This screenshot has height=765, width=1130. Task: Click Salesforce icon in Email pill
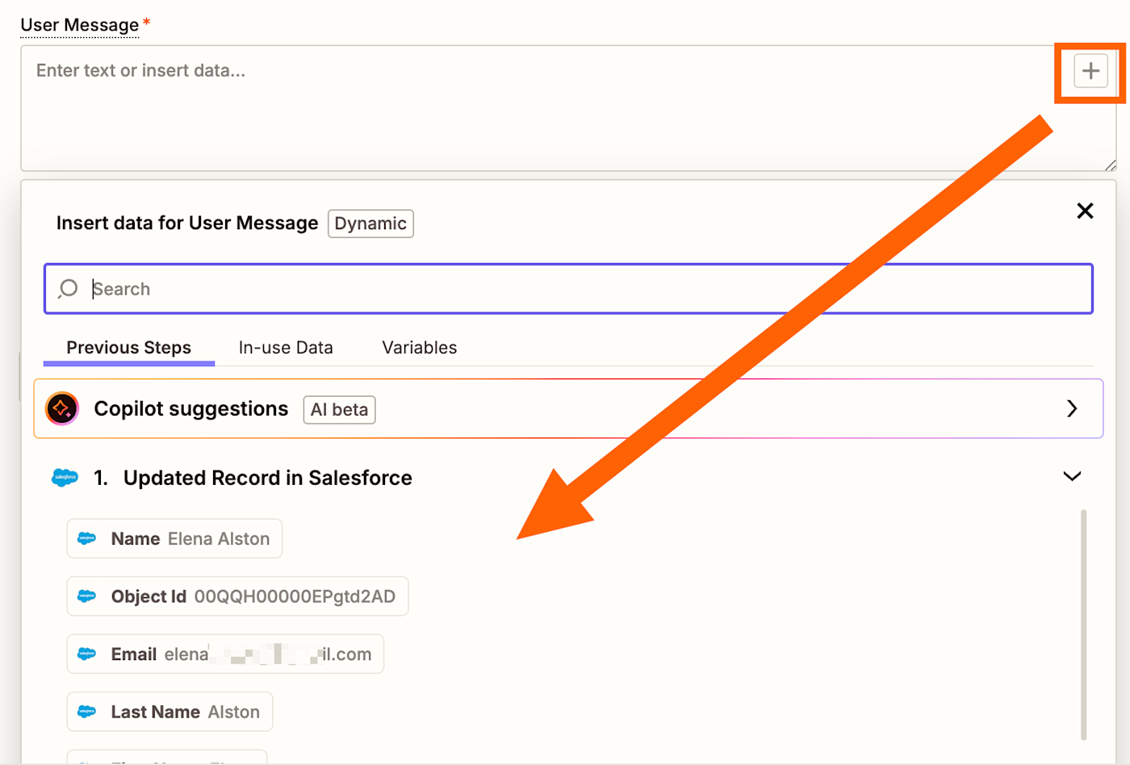click(x=86, y=654)
